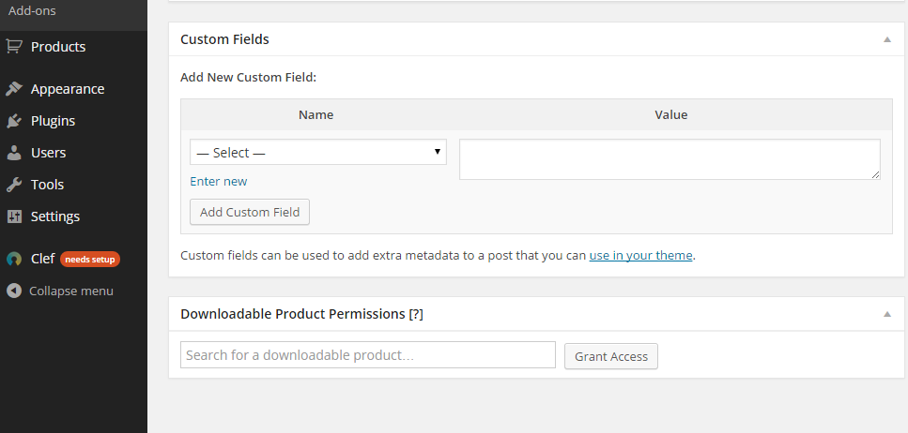The width and height of the screenshot is (908, 433).
Task: Click the Enter new link
Action: [x=219, y=181]
